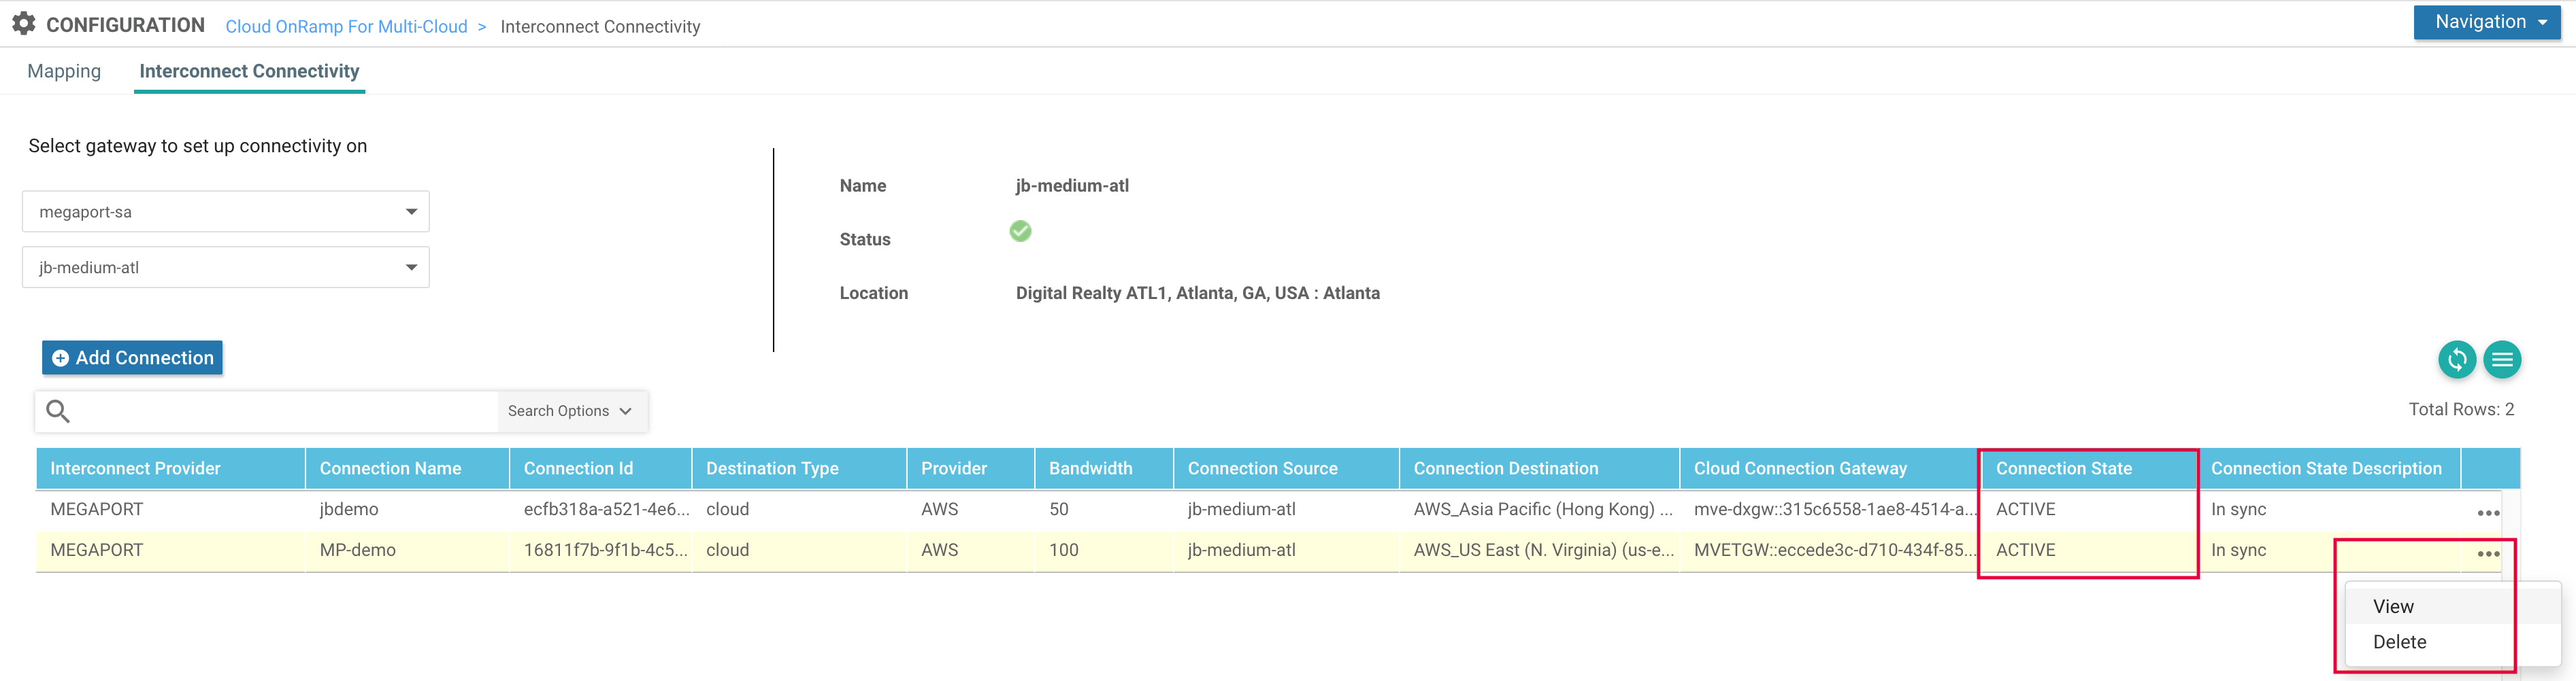Select the Interconnect Connectivity tab

pyautogui.click(x=248, y=71)
